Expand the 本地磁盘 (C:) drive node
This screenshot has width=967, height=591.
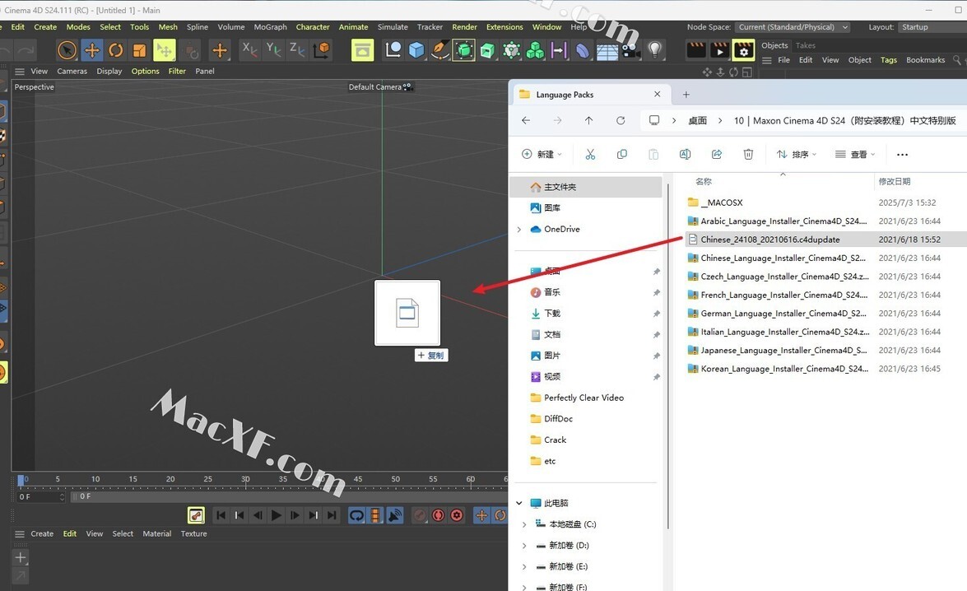(x=524, y=524)
